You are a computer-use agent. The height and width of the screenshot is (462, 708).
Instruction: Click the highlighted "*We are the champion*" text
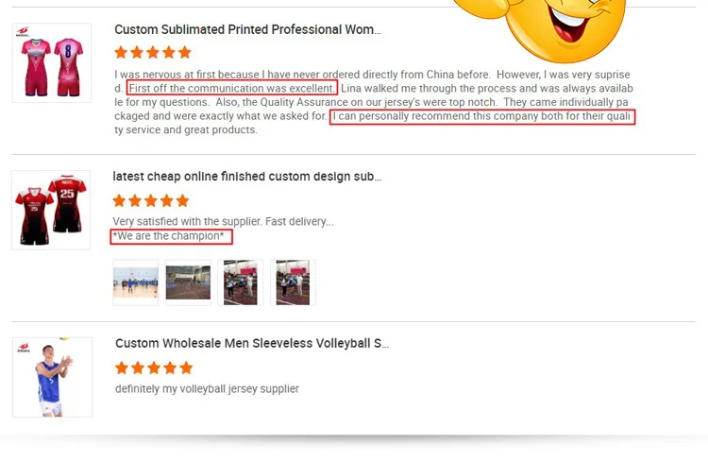171,236
